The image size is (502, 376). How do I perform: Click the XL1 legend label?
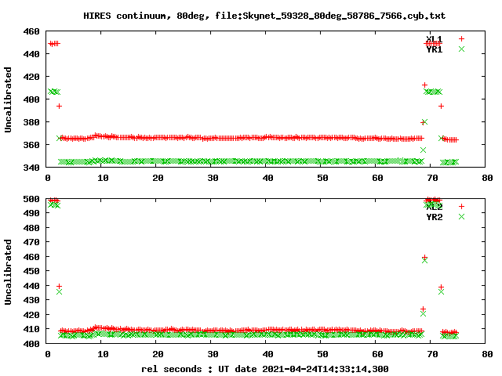click(434, 39)
